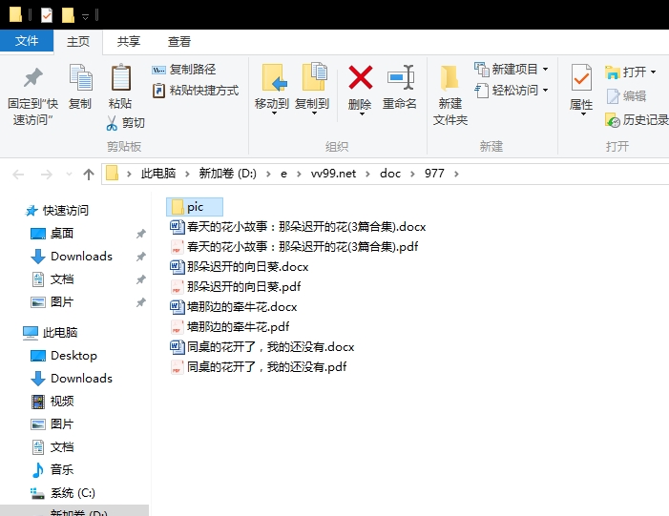Switch to the Home (主页) tab
This screenshot has width=669, height=516.
78,41
